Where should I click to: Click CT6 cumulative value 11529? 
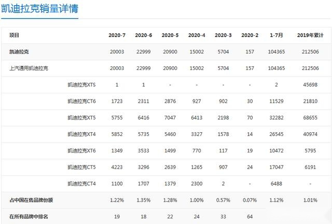pyautogui.click(x=276, y=101)
